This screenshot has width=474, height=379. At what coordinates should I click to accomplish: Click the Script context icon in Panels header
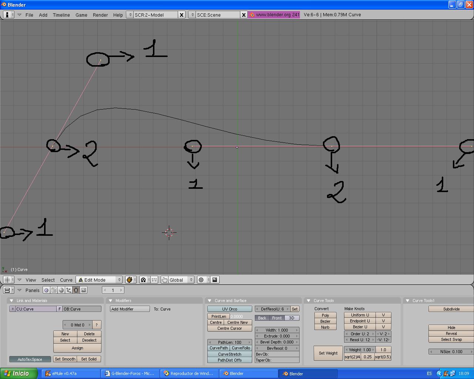pyautogui.click(x=54, y=290)
